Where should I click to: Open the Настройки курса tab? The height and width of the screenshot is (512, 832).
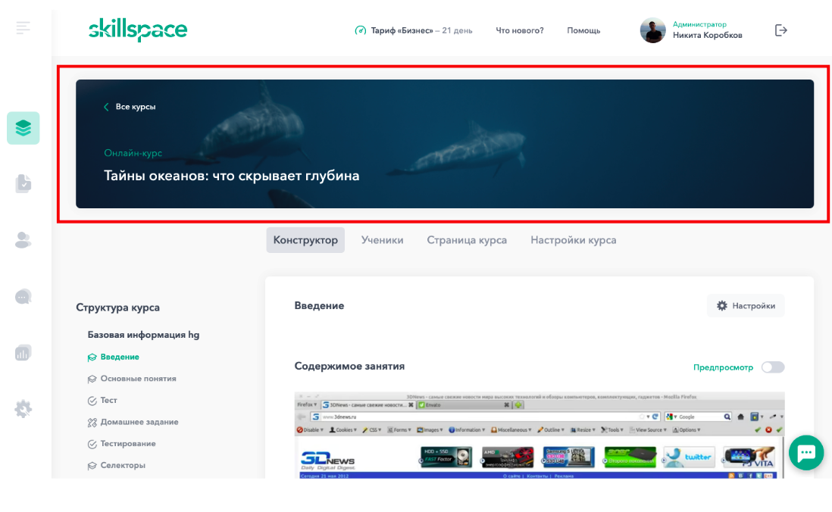574,240
